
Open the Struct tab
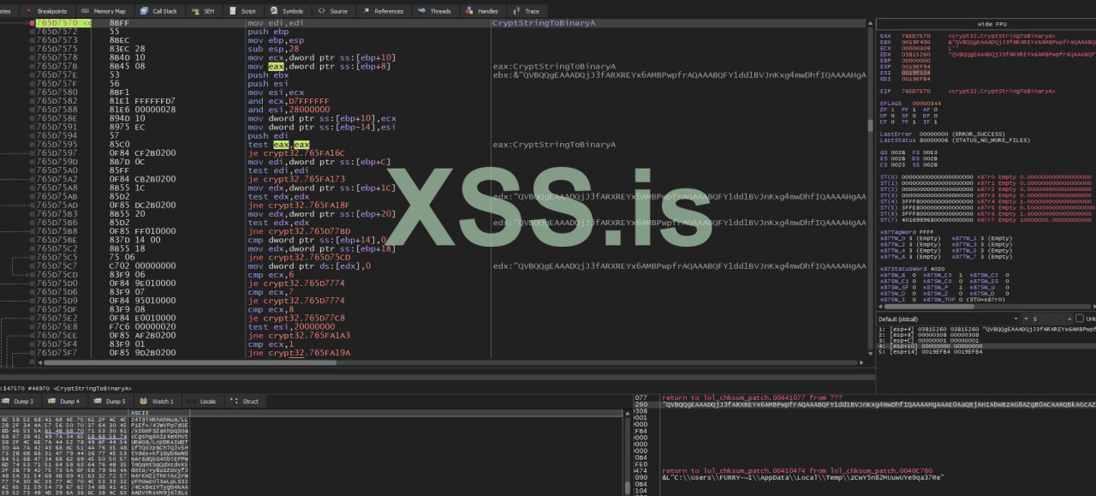245,401
